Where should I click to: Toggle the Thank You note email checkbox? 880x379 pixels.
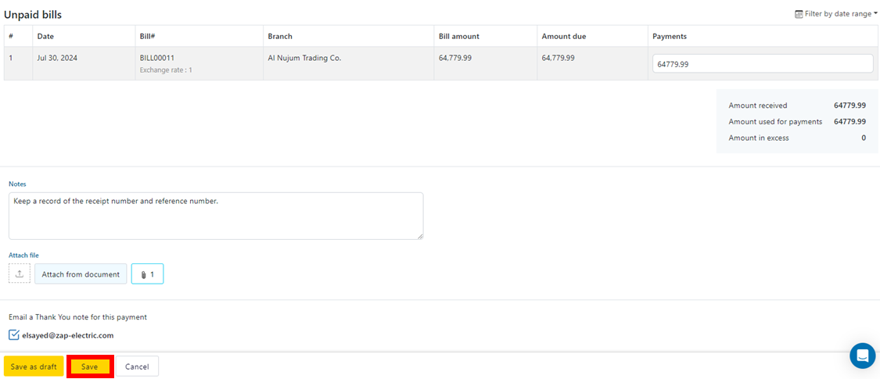14,335
